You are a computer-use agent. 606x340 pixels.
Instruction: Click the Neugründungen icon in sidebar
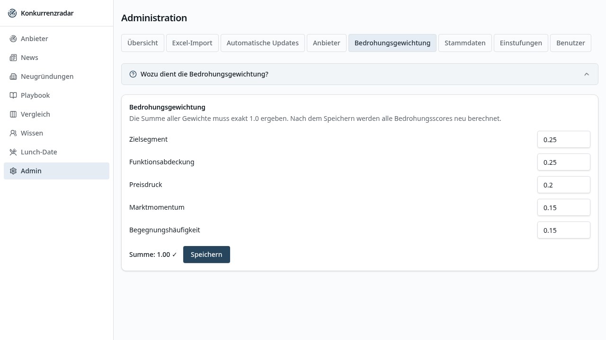click(x=13, y=76)
